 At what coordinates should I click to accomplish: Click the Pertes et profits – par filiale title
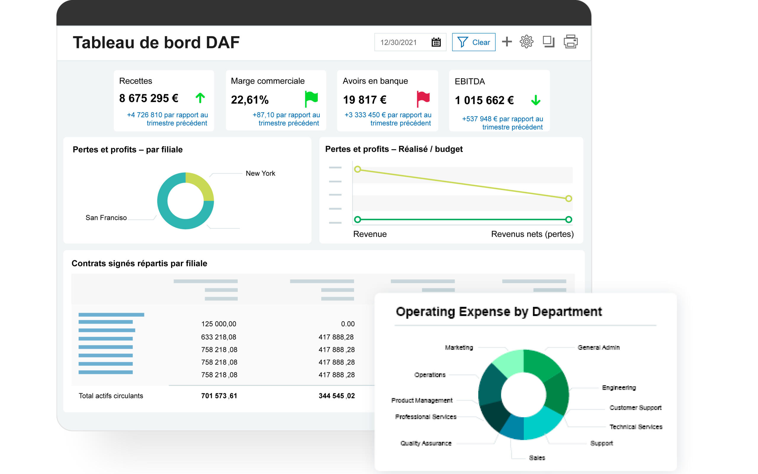(128, 150)
